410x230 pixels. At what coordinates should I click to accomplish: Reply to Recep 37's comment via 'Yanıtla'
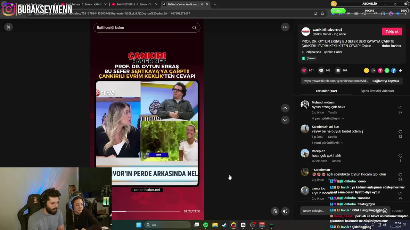pyautogui.click(x=336, y=161)
